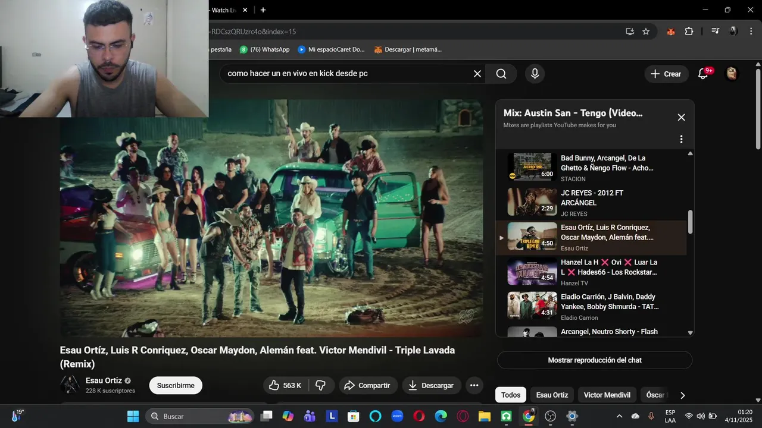Open volume control in system tray
The image size is (762, 428).
click(701, 416)
